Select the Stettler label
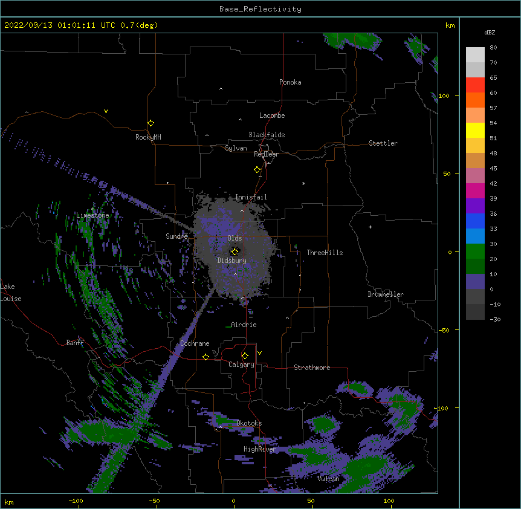Image resolution: width=521 pixels, height=509 pixels. coord(383,143)
